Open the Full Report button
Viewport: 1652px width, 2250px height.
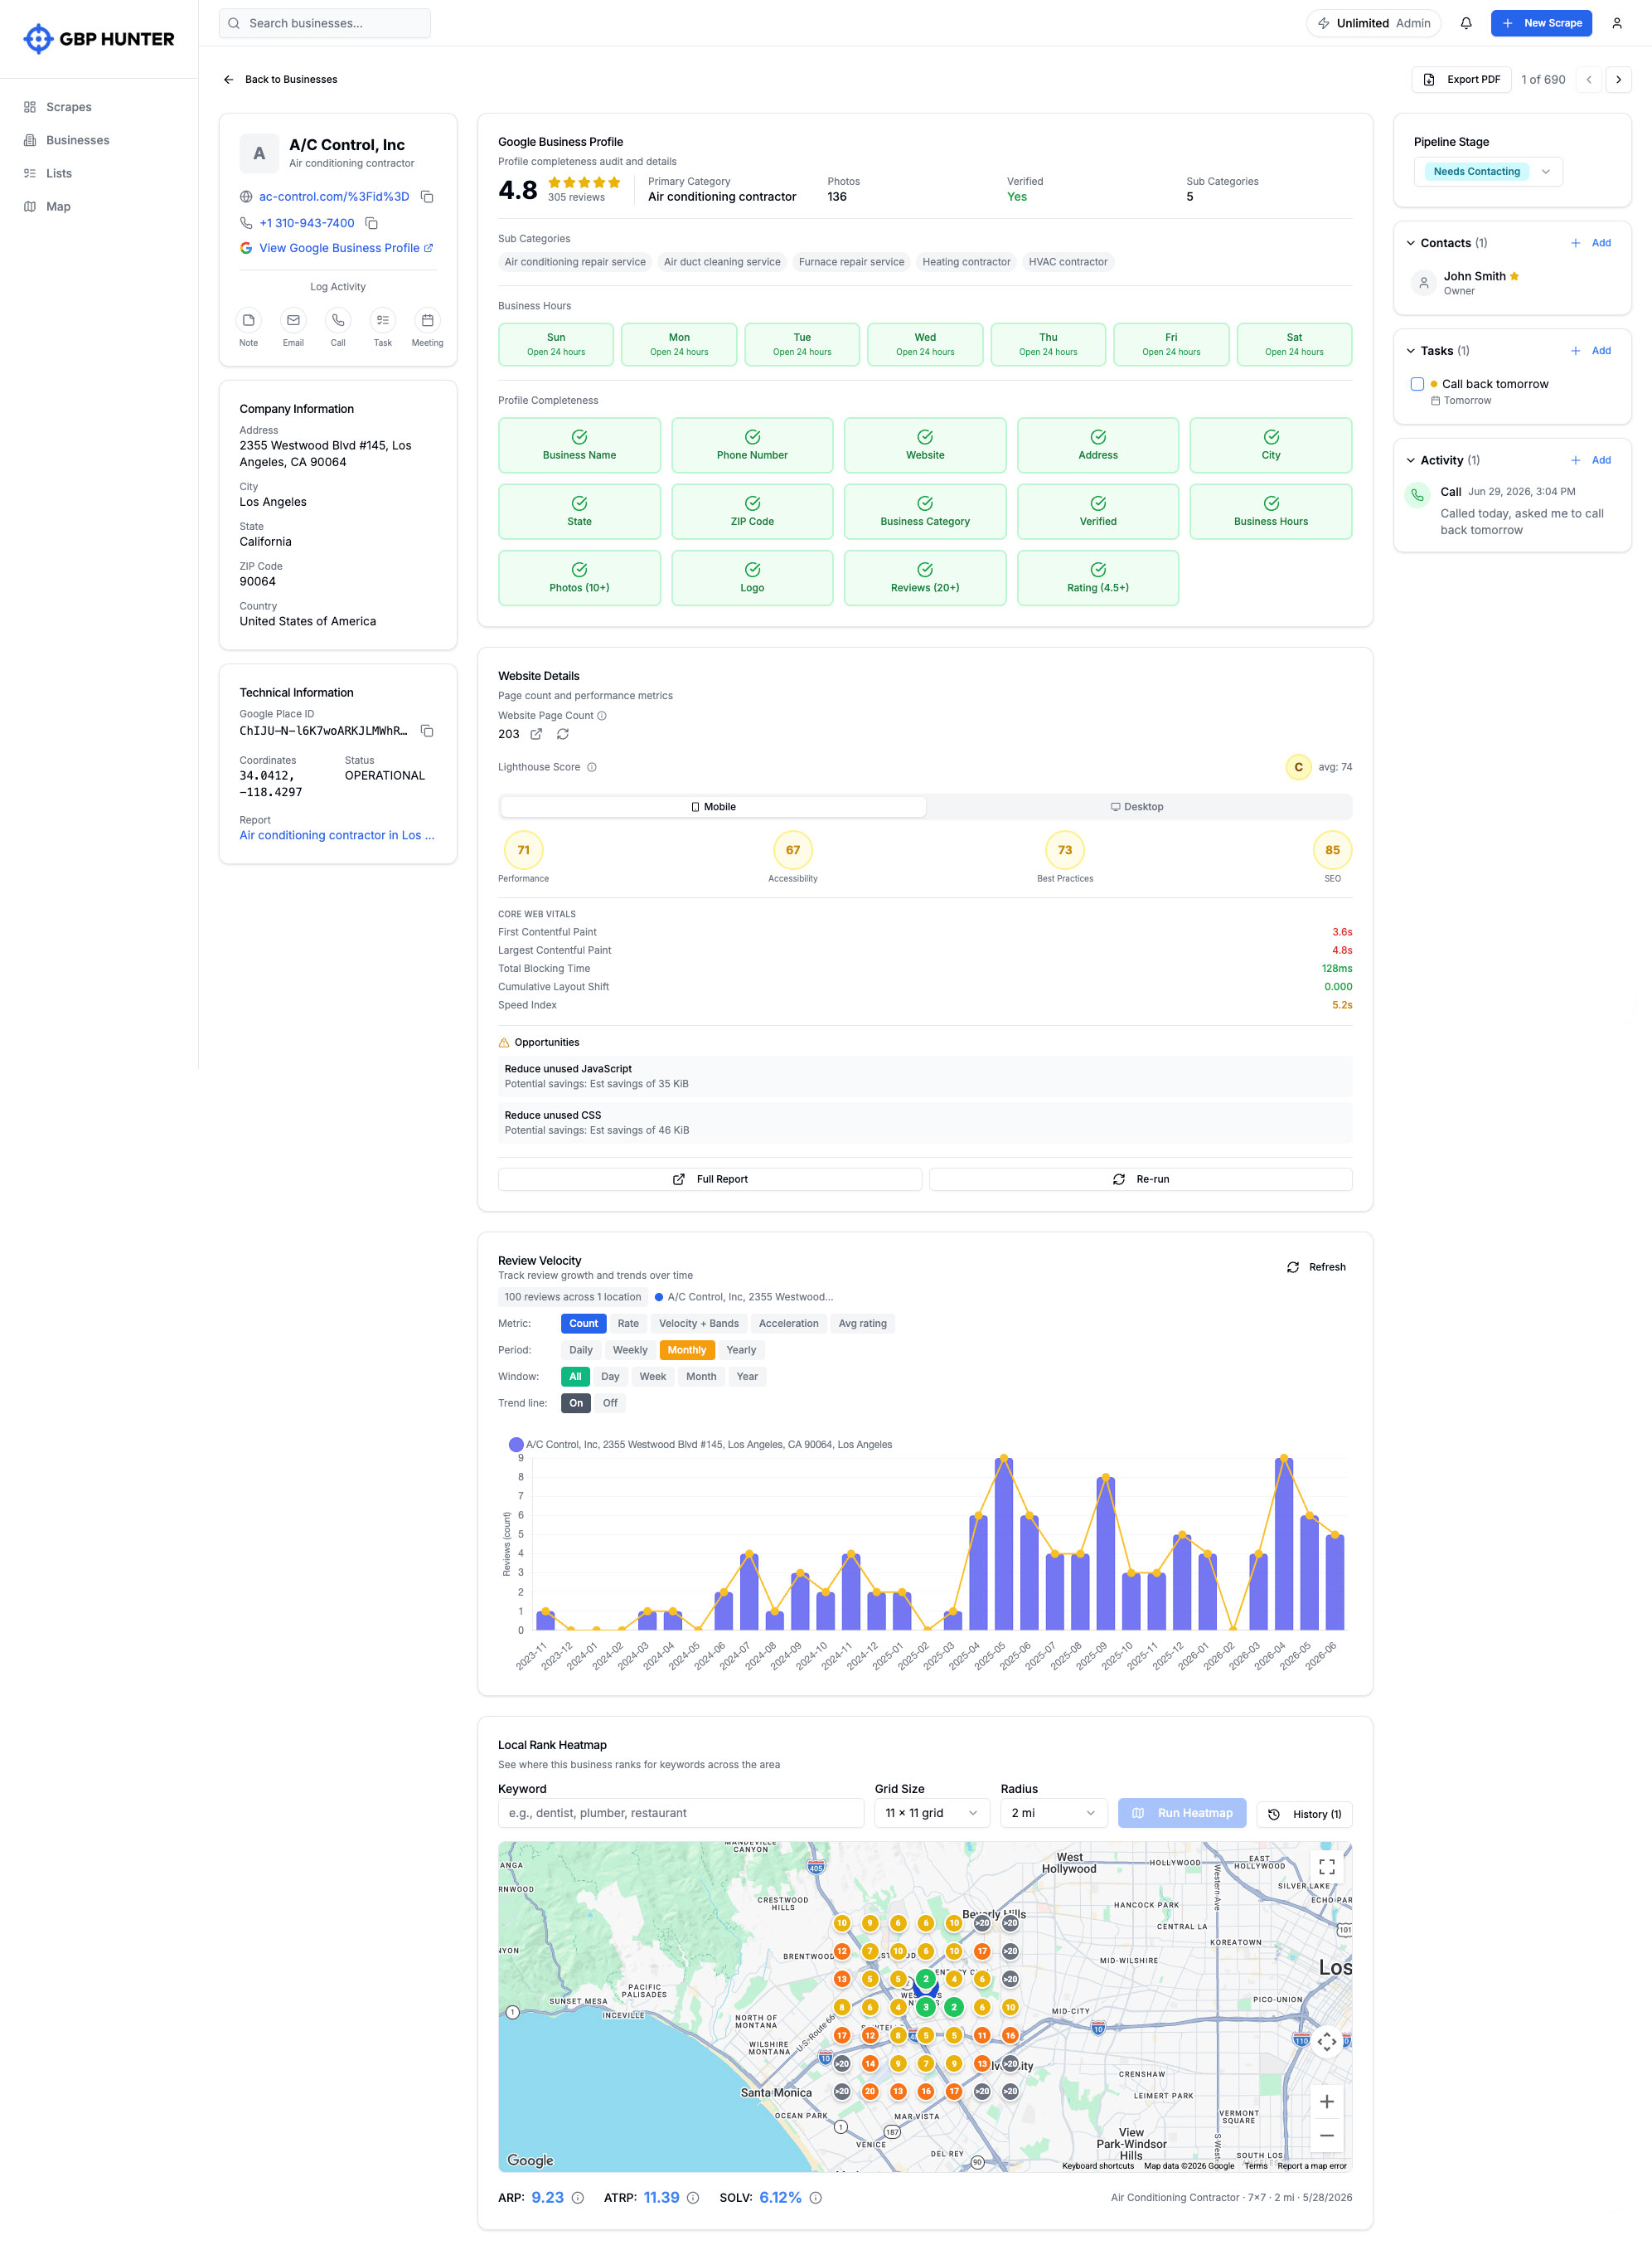[710, 1179]
